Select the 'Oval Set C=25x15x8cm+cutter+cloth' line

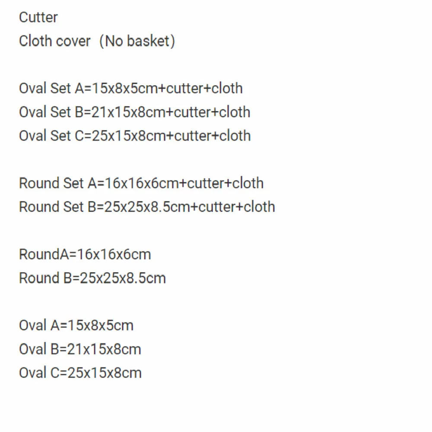134,136
